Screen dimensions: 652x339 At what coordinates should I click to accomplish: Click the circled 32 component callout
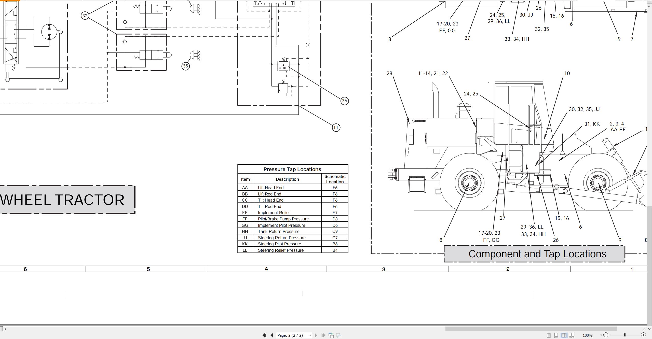click(x=85, y=16)
